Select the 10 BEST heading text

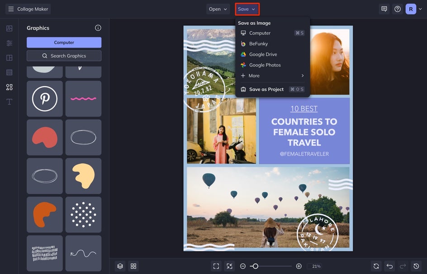(x=304, y=109)
